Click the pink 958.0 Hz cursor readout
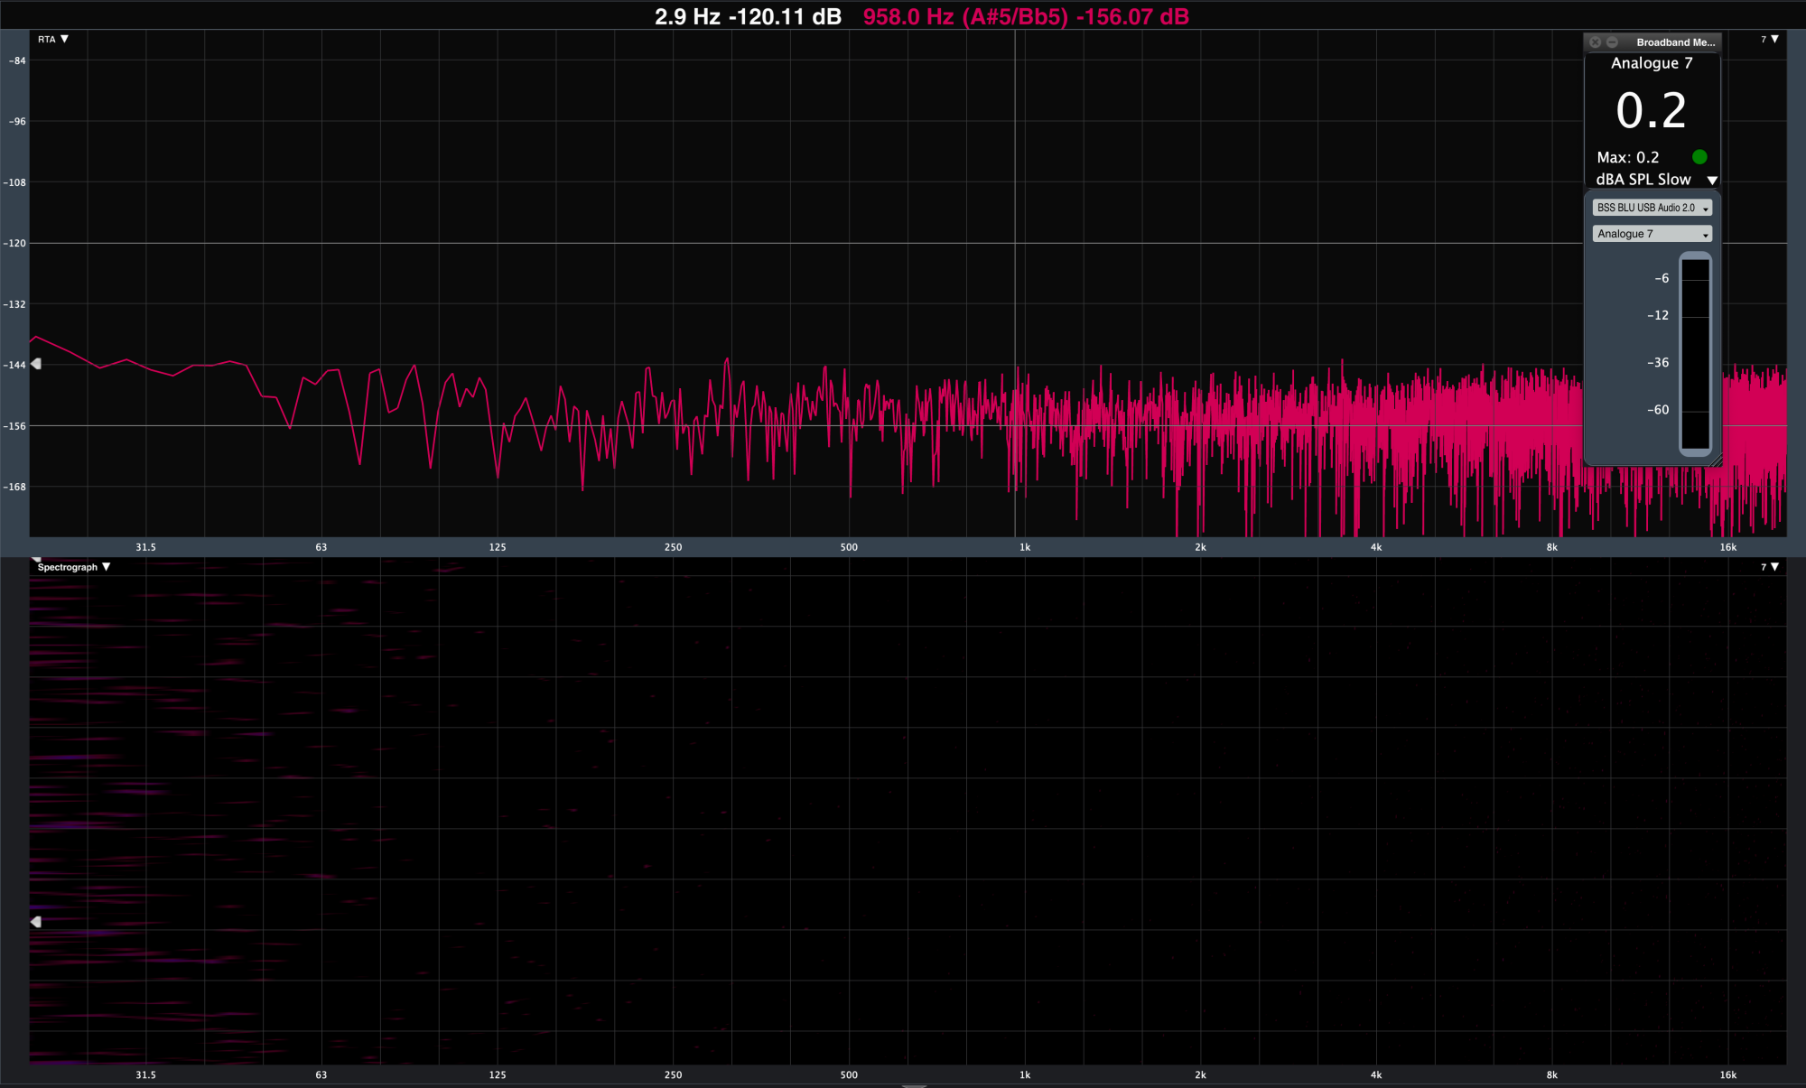Screen dimensions: 1806x1088 pos(1025,16)
